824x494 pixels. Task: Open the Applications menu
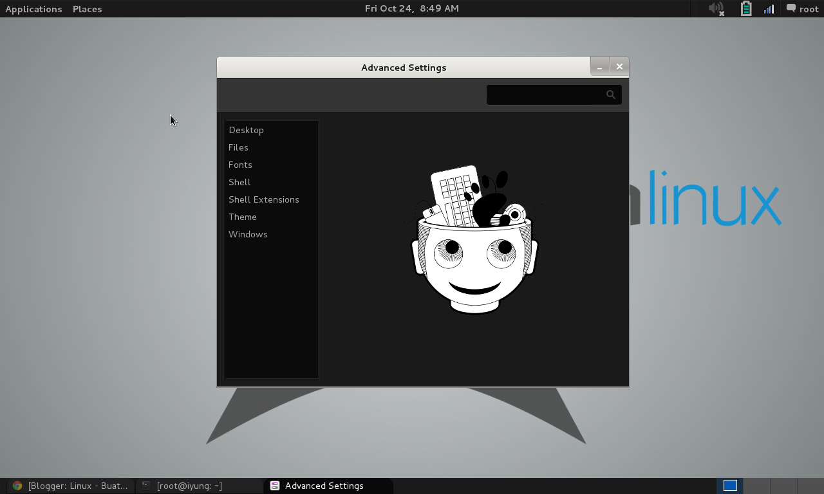click(33, 9)
